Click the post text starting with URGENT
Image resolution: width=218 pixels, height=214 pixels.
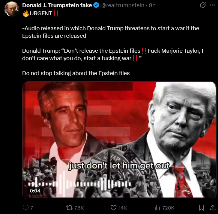point(113,43)
